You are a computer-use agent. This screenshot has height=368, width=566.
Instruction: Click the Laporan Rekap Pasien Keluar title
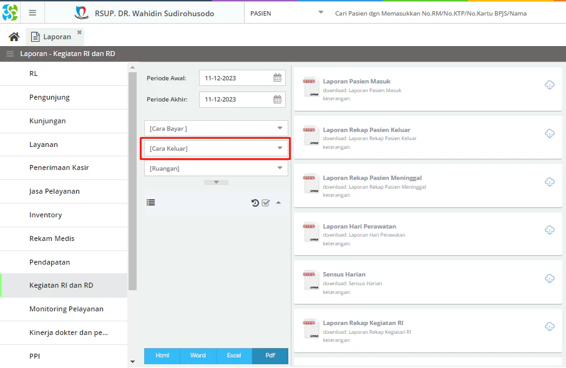366,130
